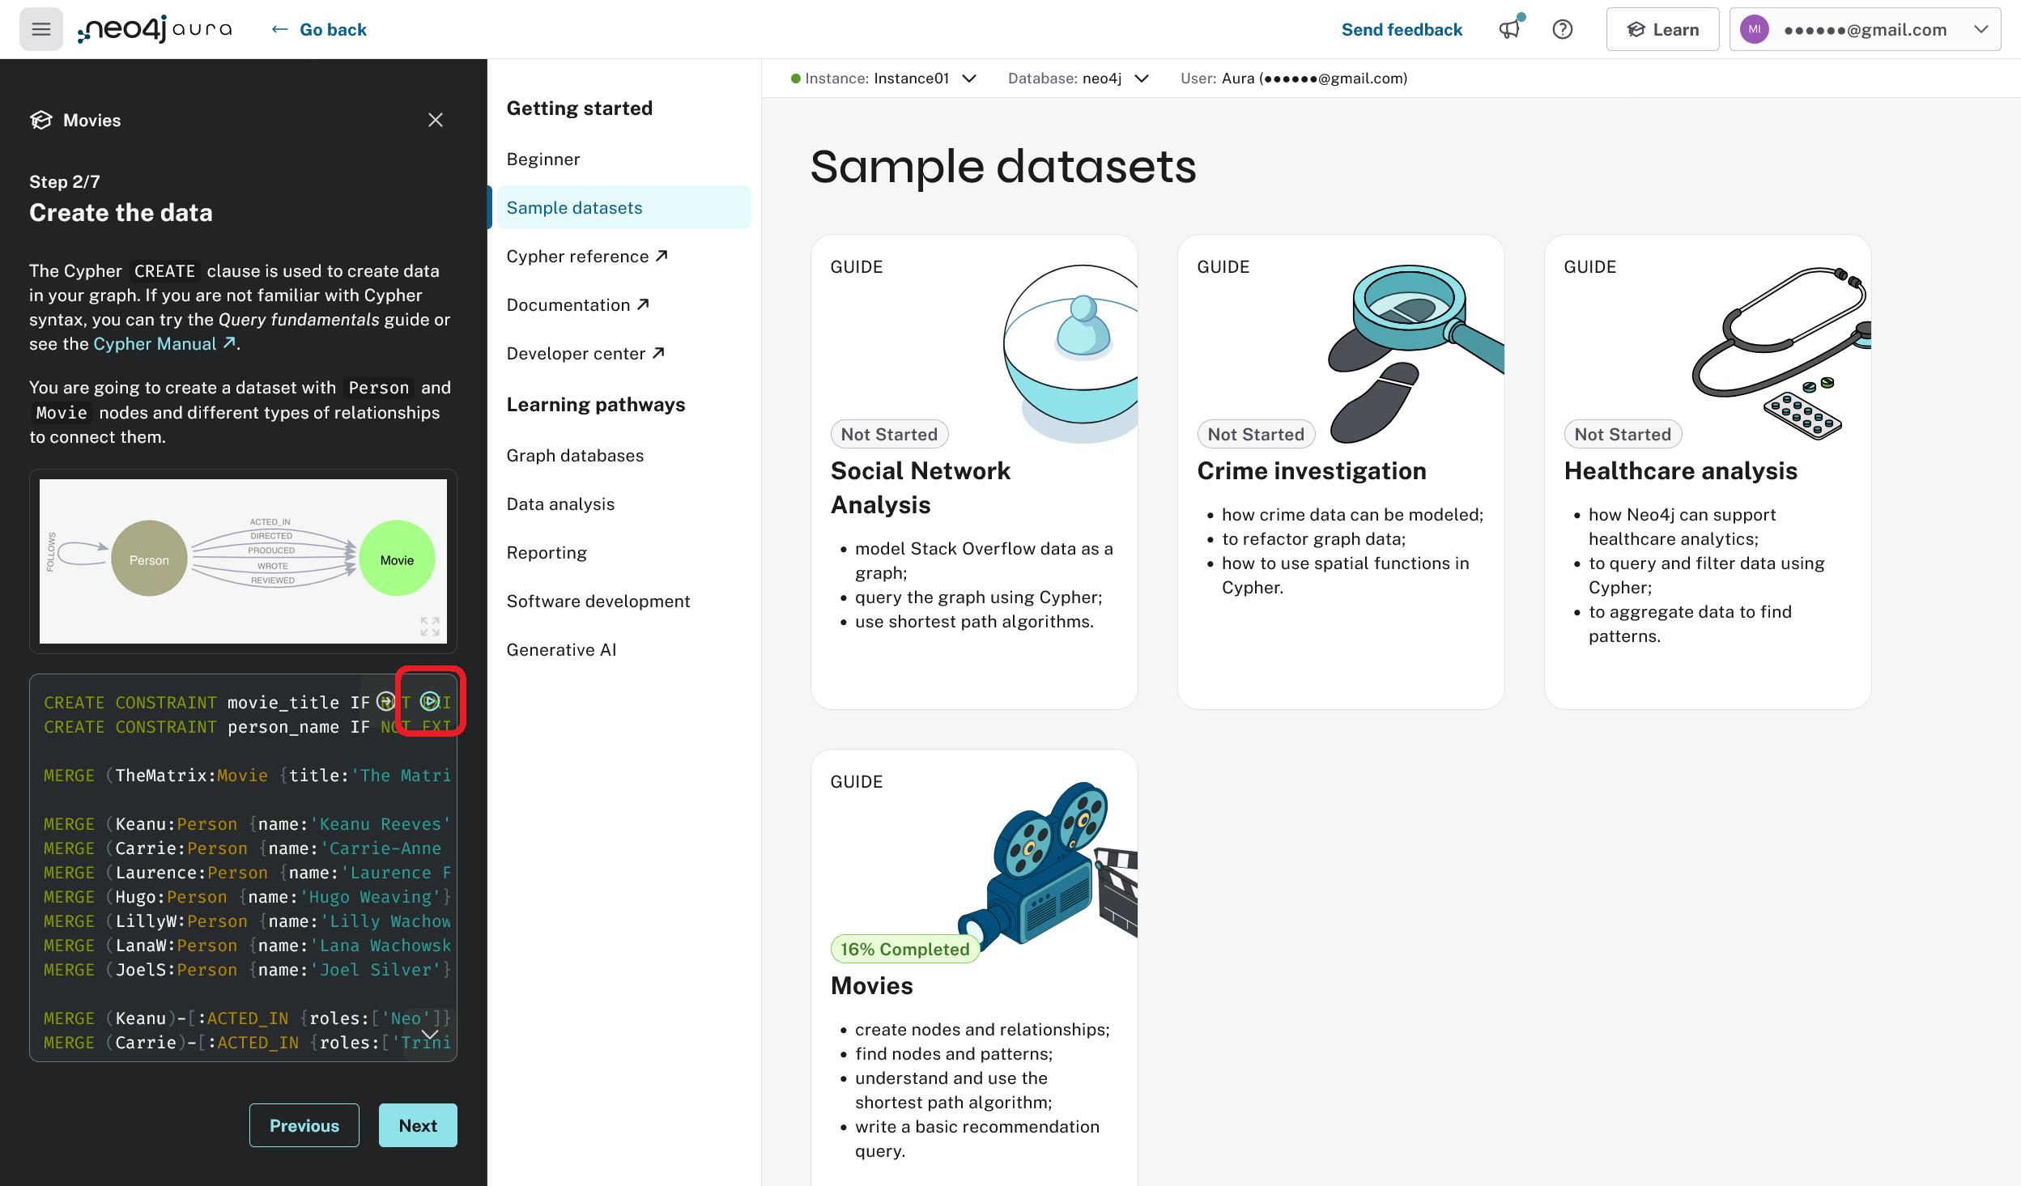Expand the code block with chevron down
Viewport: 2021px width, 1186px height.
pos(430,1035)
